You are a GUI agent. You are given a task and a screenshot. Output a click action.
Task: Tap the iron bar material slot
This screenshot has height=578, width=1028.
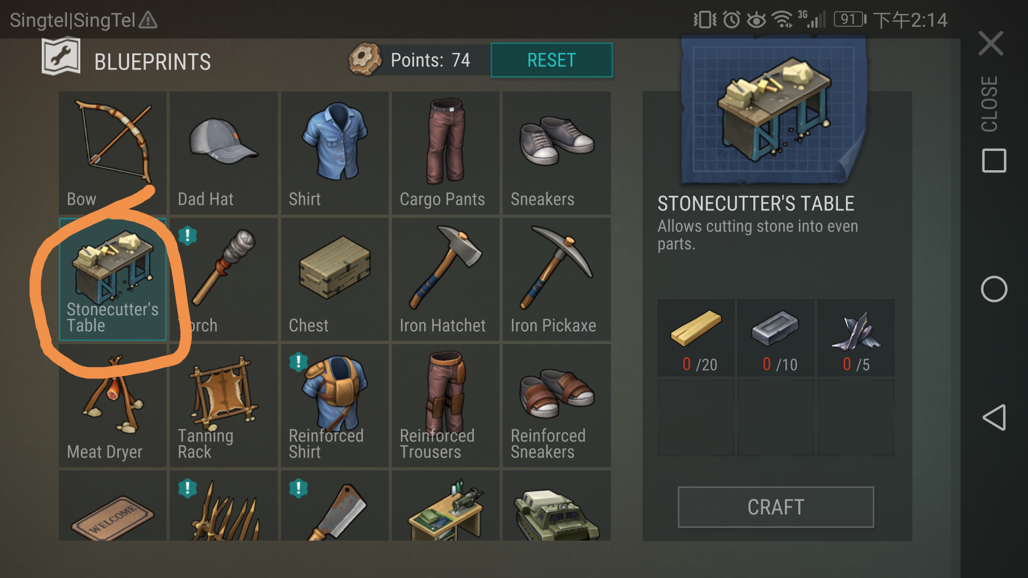(776, 338)
